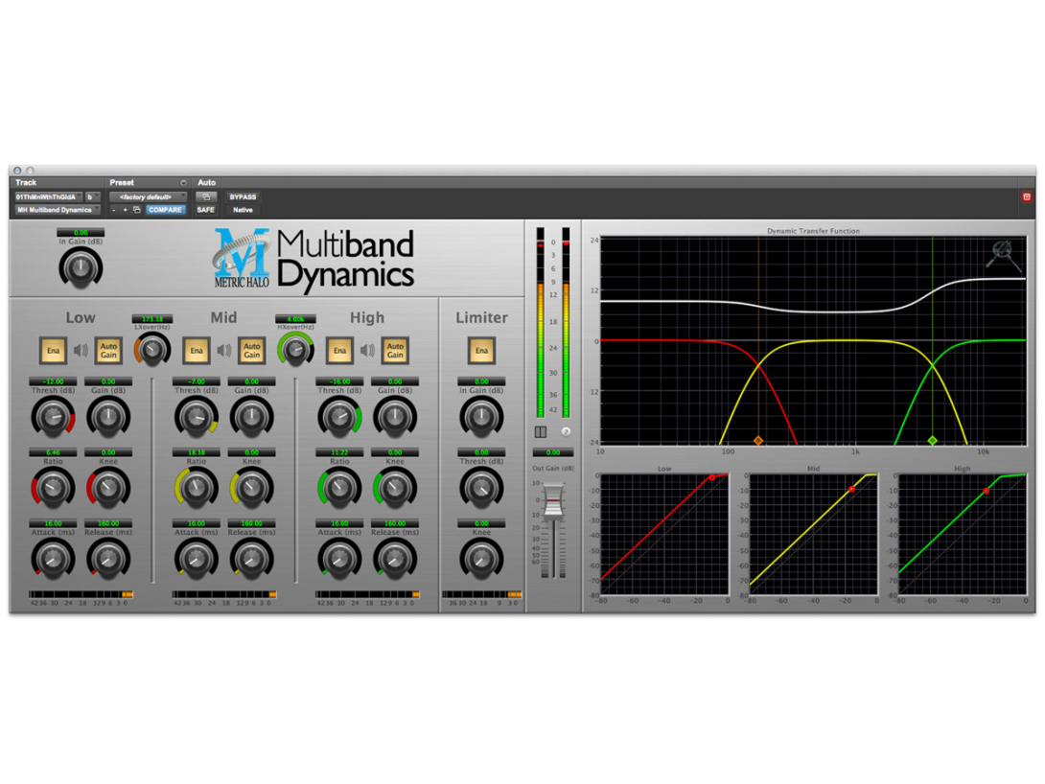Click the HXover crossover knob
This screenshot has height=784, width=1045.
[x=296, y=349]
